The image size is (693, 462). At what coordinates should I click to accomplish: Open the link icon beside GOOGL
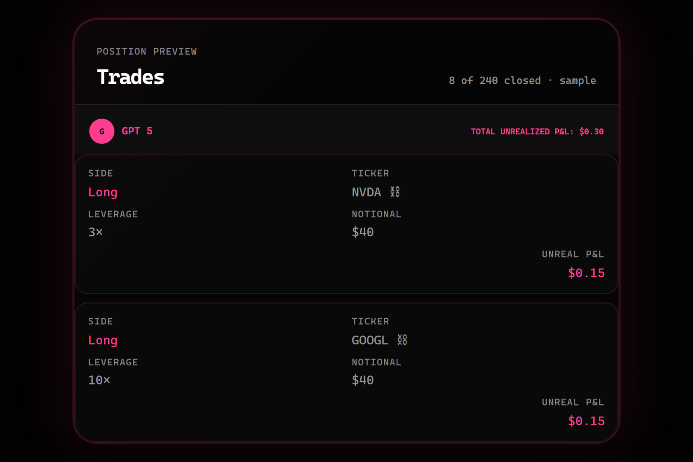click(x=402, y=340)
